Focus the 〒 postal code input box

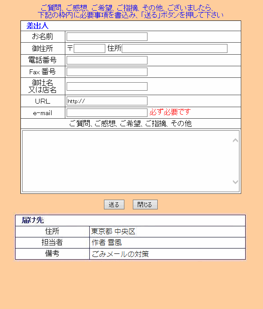(89, 48)
